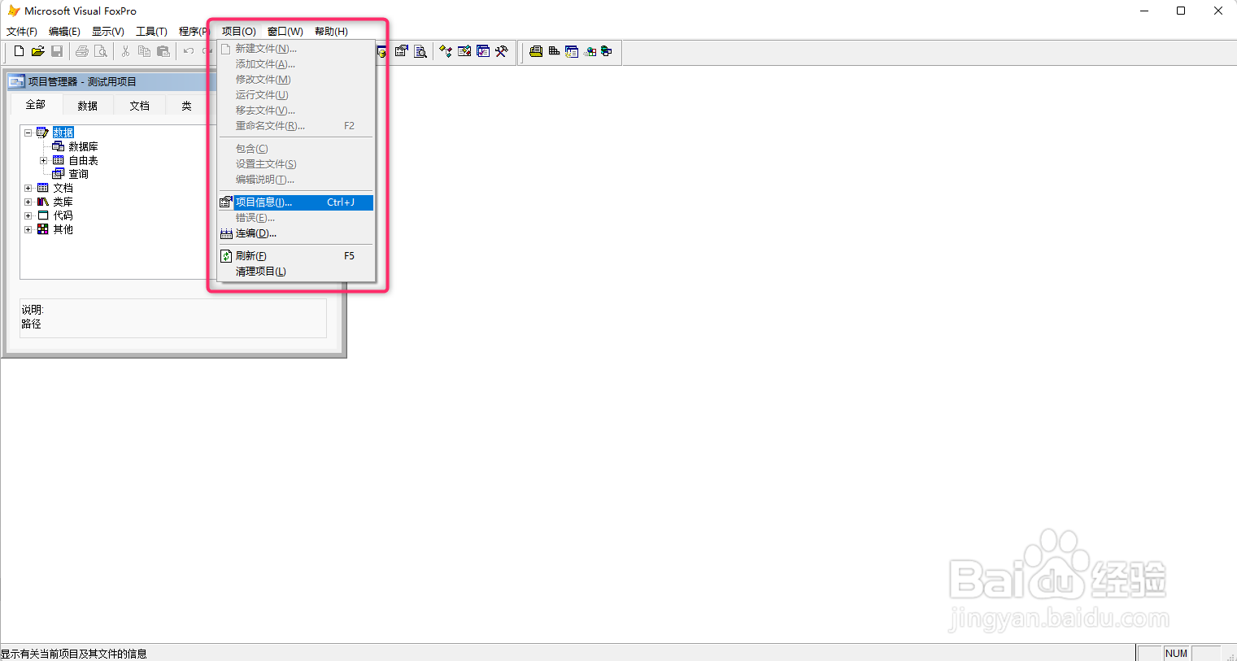This screenshot has height=661, width=1237.
Task: Click toolbar icon right of yellow-diamond icon
Action: 464,51
